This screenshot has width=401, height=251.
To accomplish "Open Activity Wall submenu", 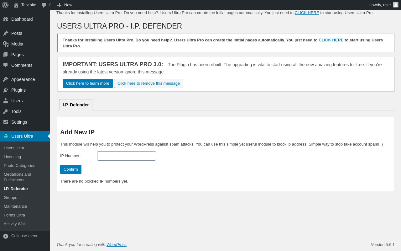I will pyautogui.click(x=25, y=224).
